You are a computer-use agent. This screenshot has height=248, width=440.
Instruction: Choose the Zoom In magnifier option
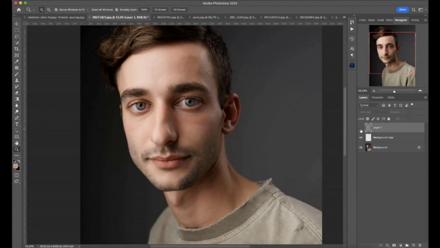pos(41,10)
